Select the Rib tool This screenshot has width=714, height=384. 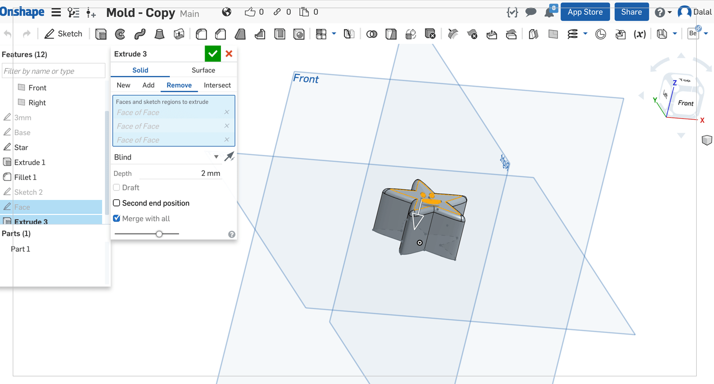(x=260, y=34)
